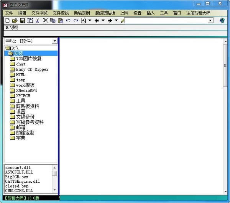Click the New document icon
Screen dimensions: 230x203
[7, 20]
